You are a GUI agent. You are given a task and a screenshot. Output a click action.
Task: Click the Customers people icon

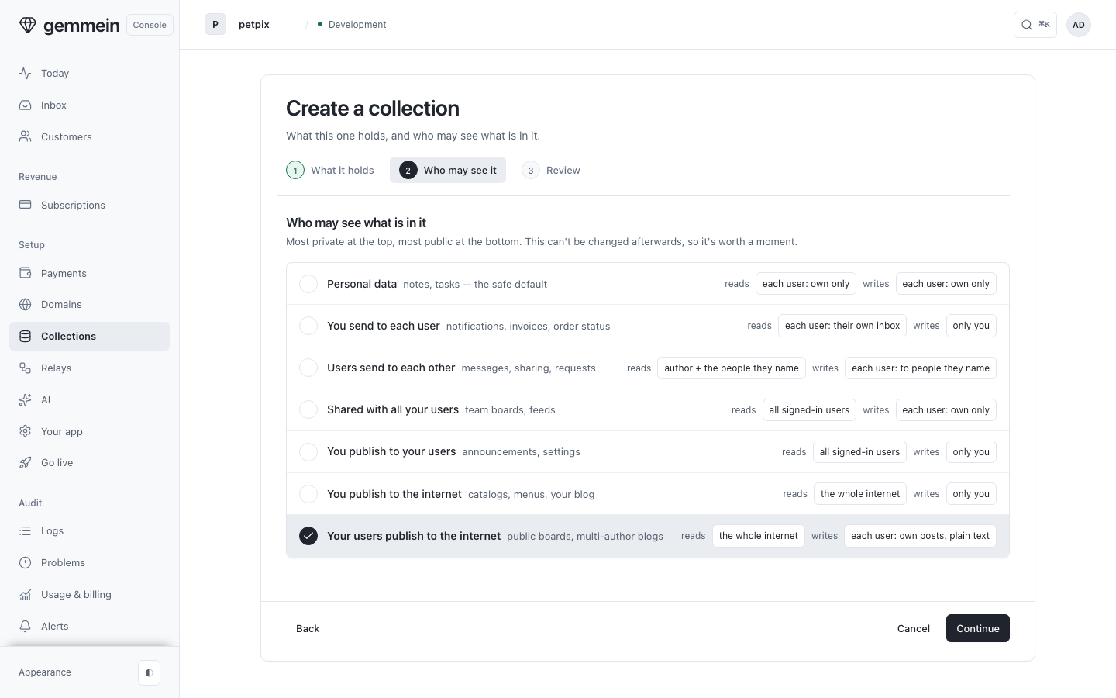click(26, 136)
